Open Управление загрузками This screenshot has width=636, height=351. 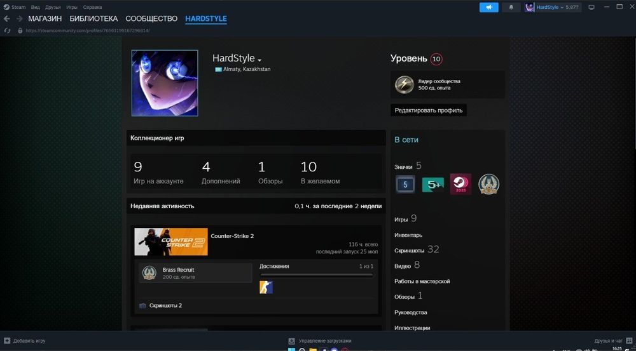tap(325, 341)
